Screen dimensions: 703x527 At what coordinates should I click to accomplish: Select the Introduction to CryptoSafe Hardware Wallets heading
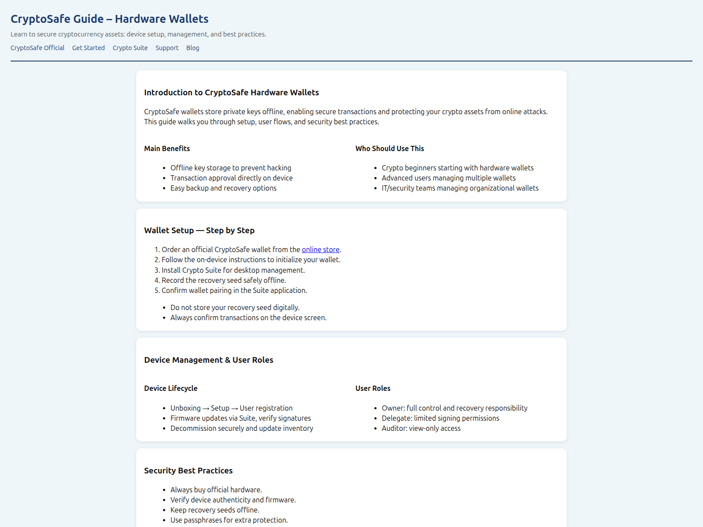click(x=232, y=93)
